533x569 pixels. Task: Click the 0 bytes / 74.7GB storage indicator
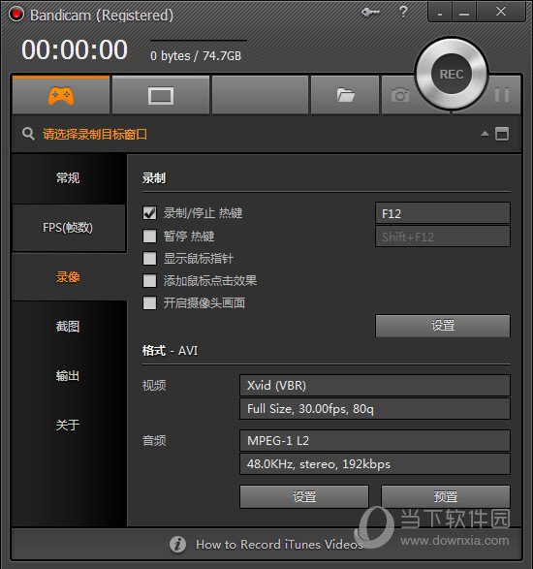pyautogui.click(x=196, y=56)
